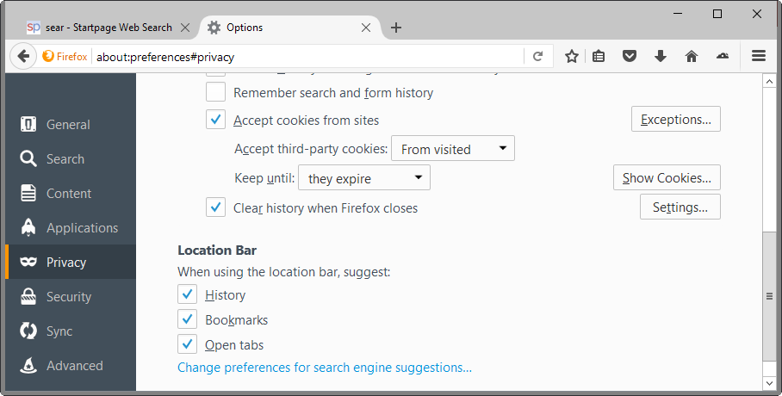Screen dimensions: 782x396
Task: Open the Pocket icon in the toolbar
Action: [630, 56]
